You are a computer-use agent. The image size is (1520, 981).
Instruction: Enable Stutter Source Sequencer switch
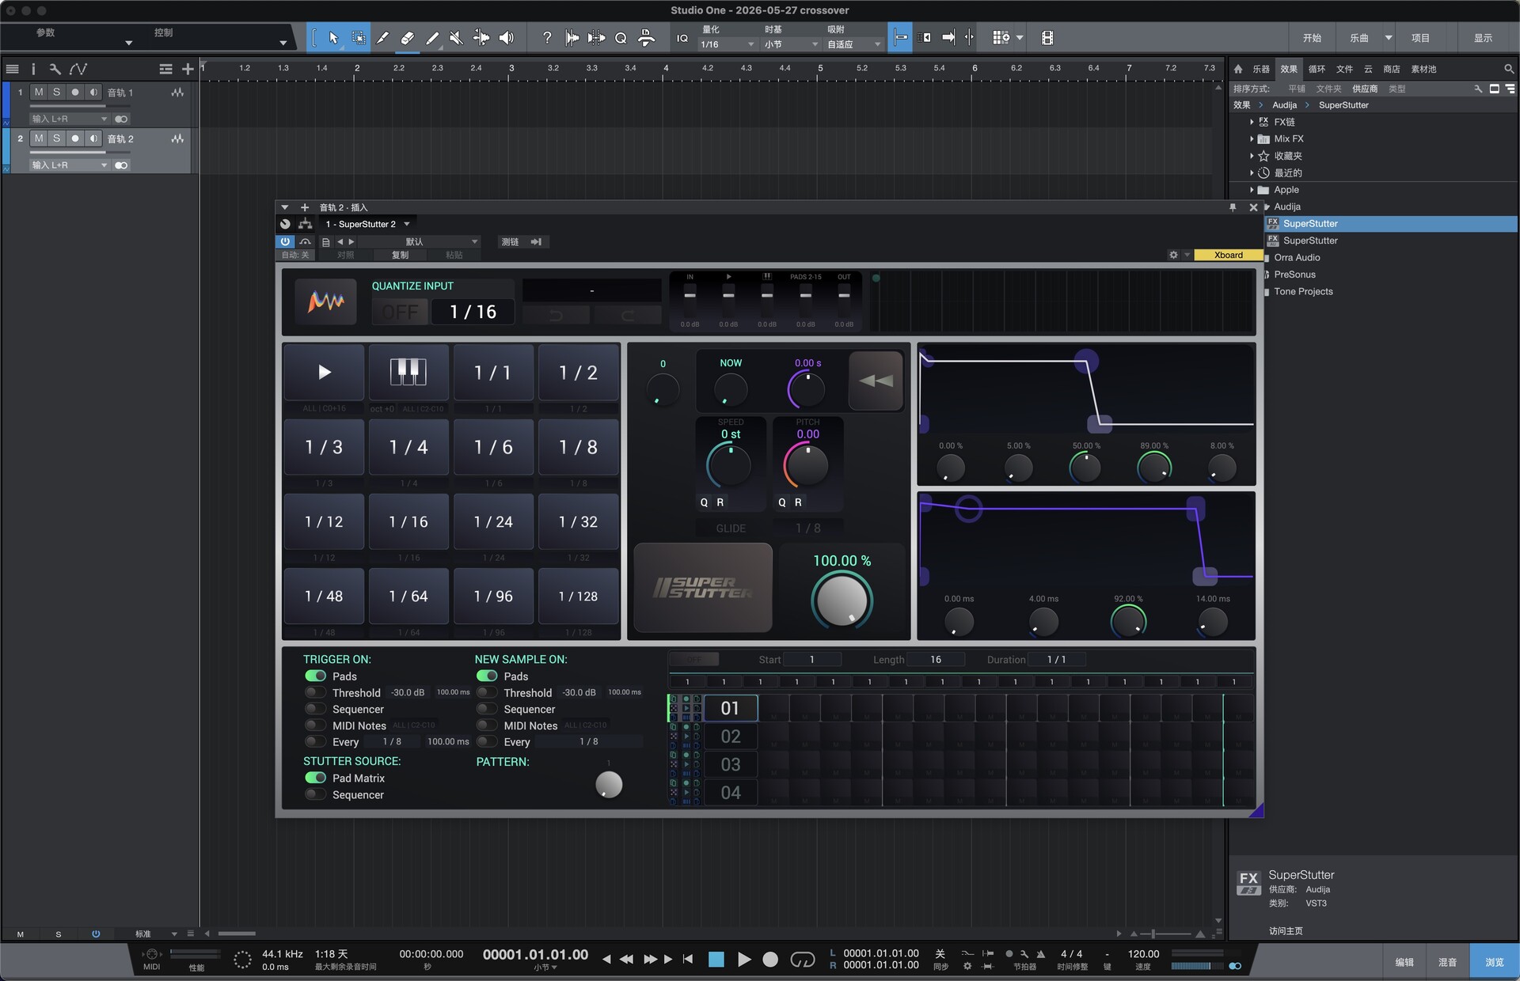(x=315, y=794)
